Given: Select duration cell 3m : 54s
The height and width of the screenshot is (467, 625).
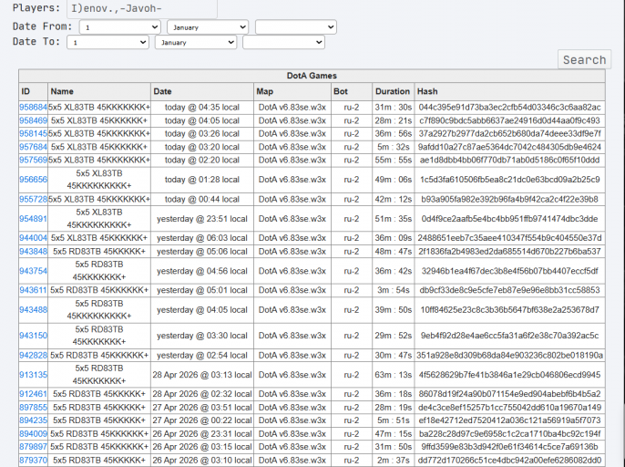Looking at the screenshot, I should (x=393, y=290).
